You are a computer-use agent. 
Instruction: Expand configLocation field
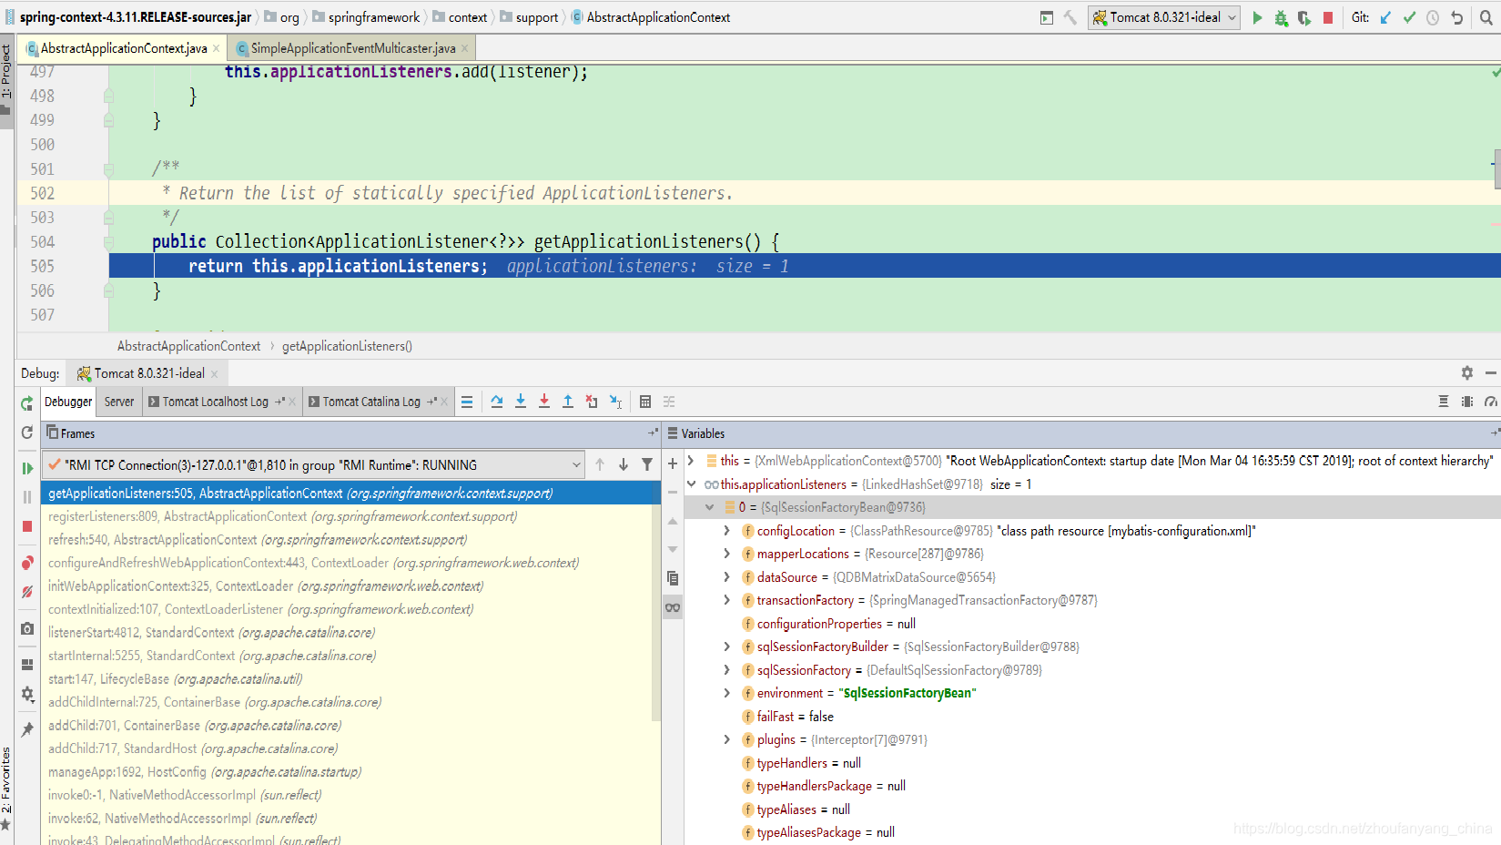(726, 531)
